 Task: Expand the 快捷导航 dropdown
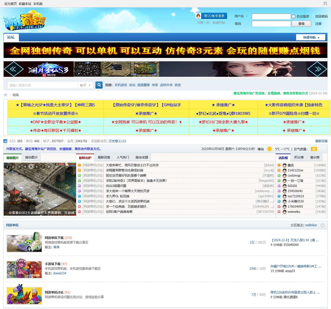click(311, 37)
